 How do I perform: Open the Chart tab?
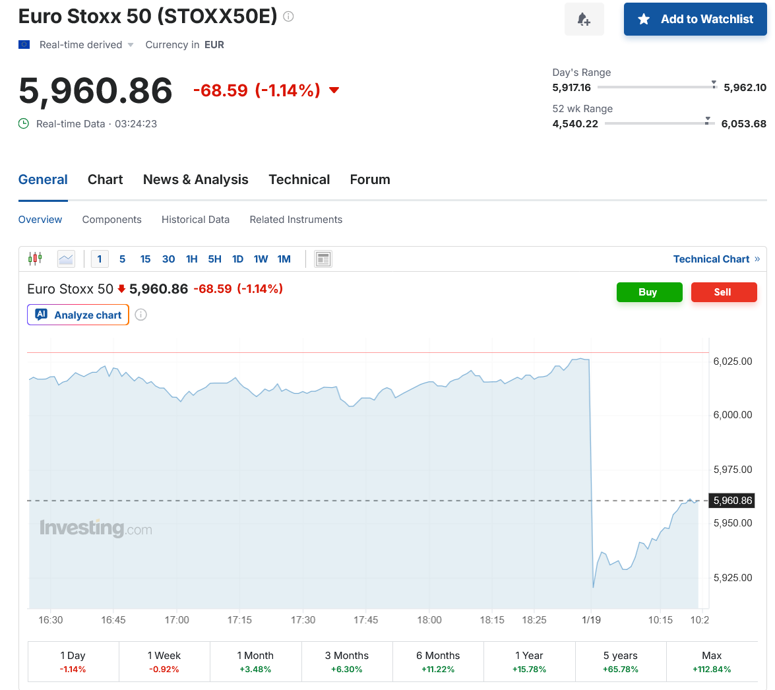[106, 179]
